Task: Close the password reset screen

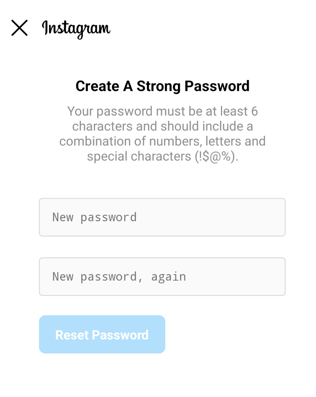Action: pyautogui.click(x=19, y=28)
